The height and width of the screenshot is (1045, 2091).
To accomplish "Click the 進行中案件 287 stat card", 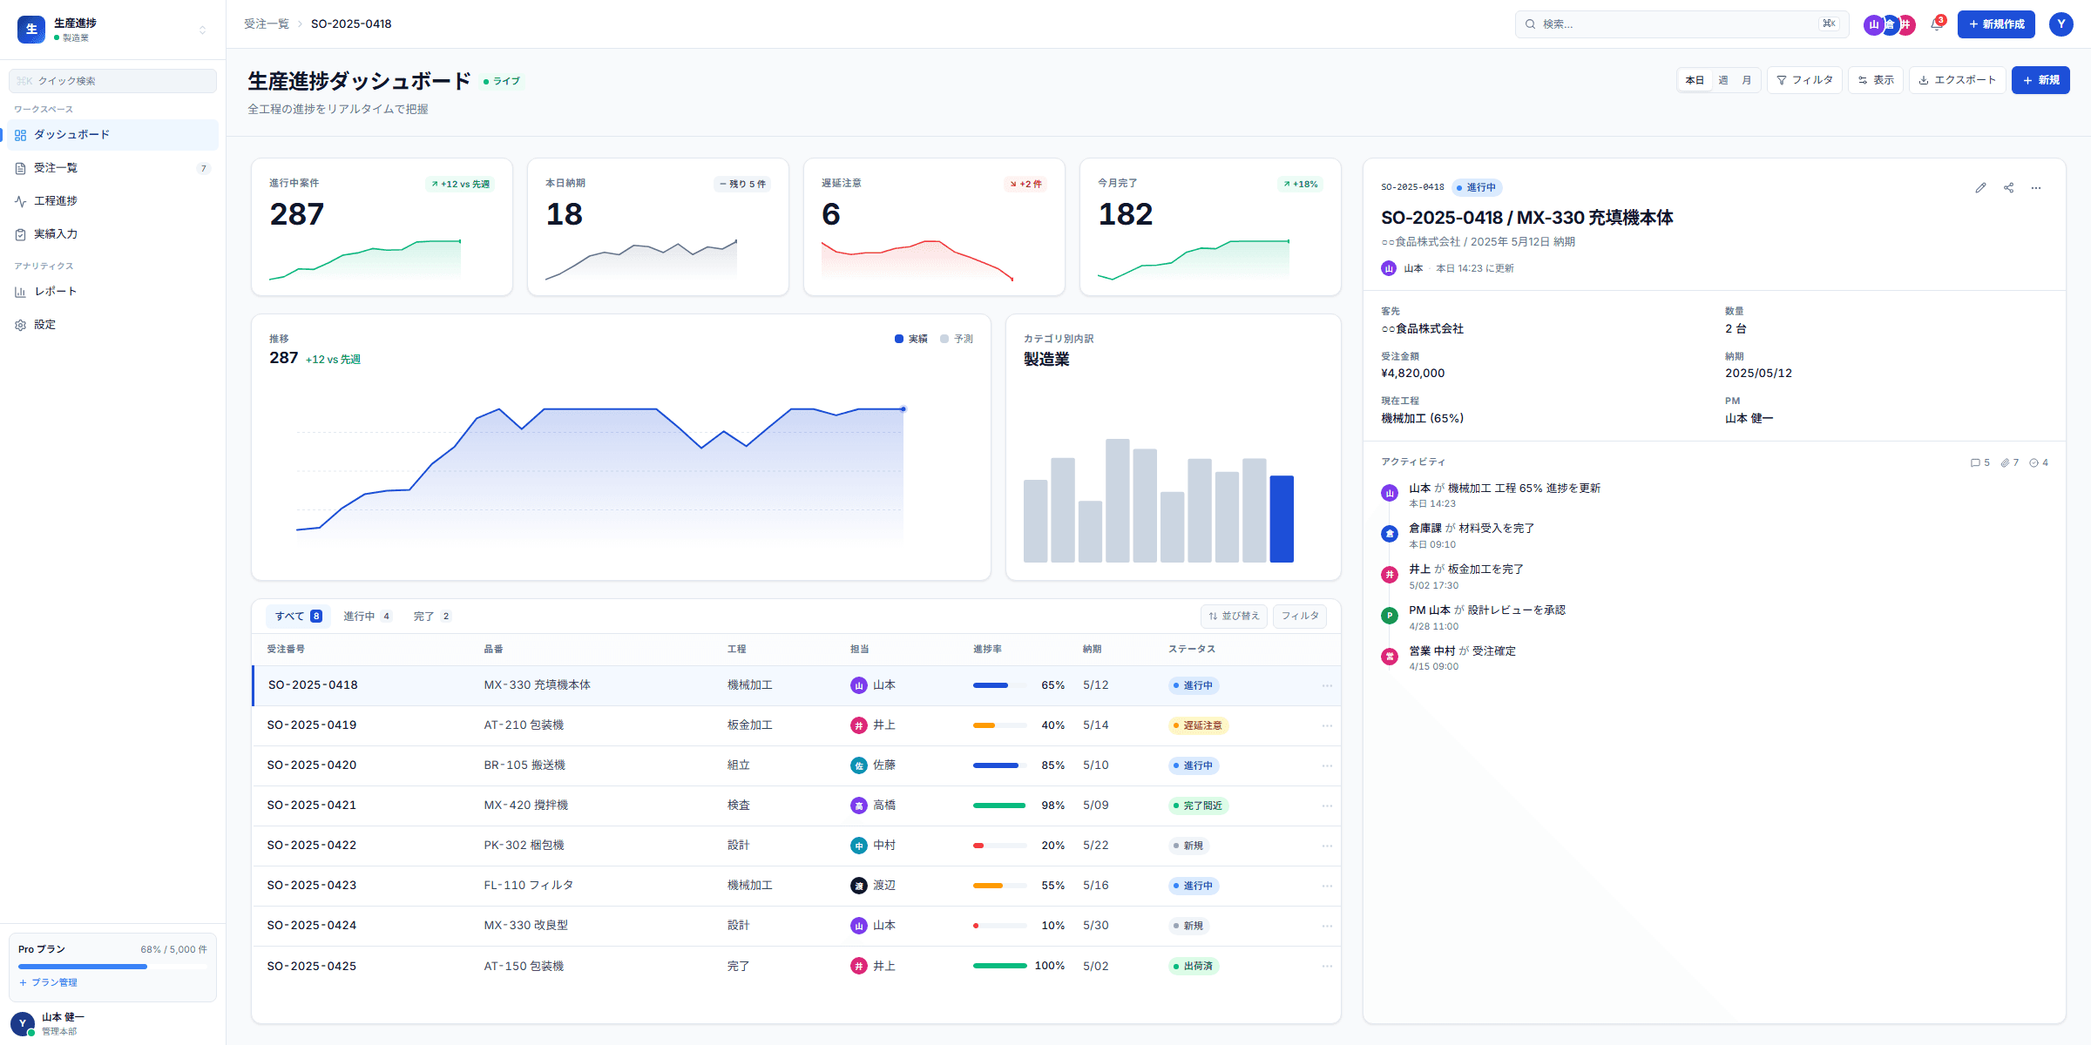I will 382,227.
